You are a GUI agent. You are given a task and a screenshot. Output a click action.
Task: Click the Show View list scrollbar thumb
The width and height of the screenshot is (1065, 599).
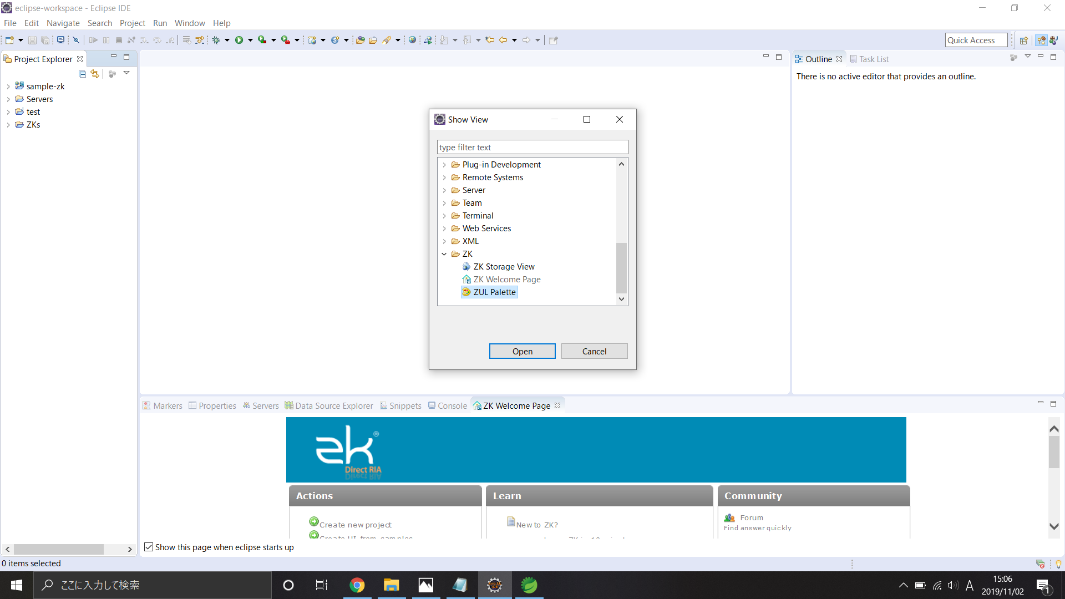click(x=621, y=267)
